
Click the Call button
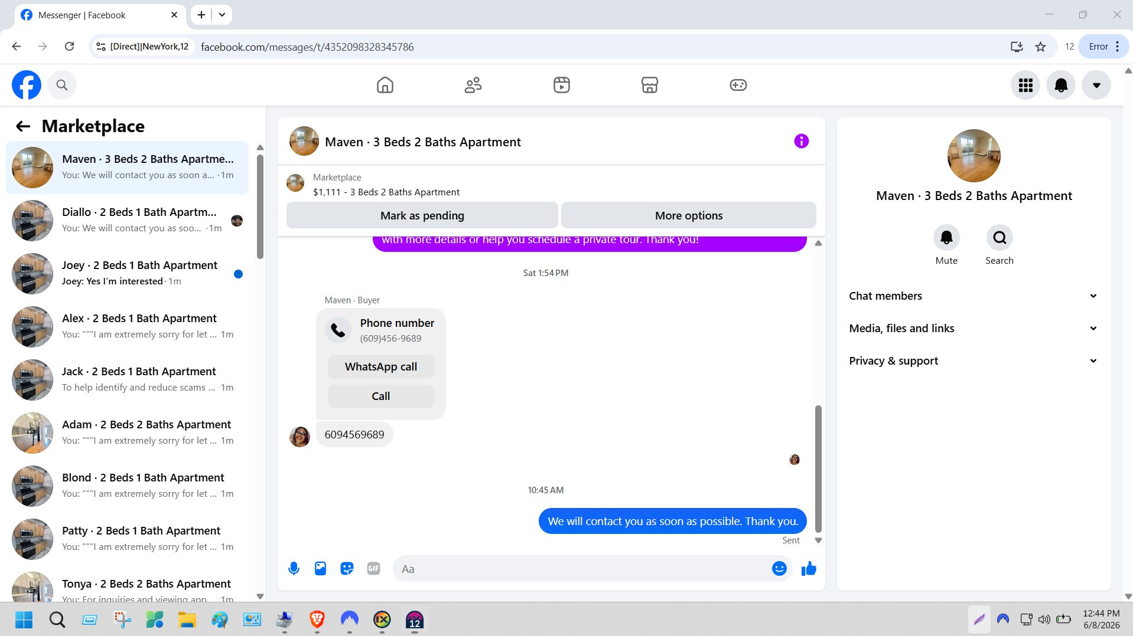[x=381, y=396]
